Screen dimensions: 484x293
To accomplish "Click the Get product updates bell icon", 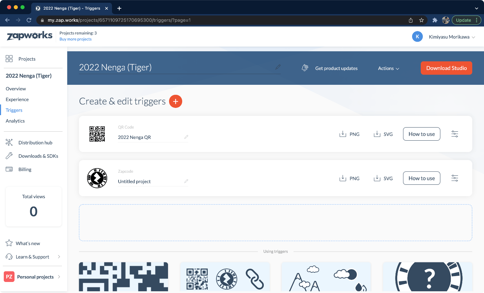I will click(305, 68).
